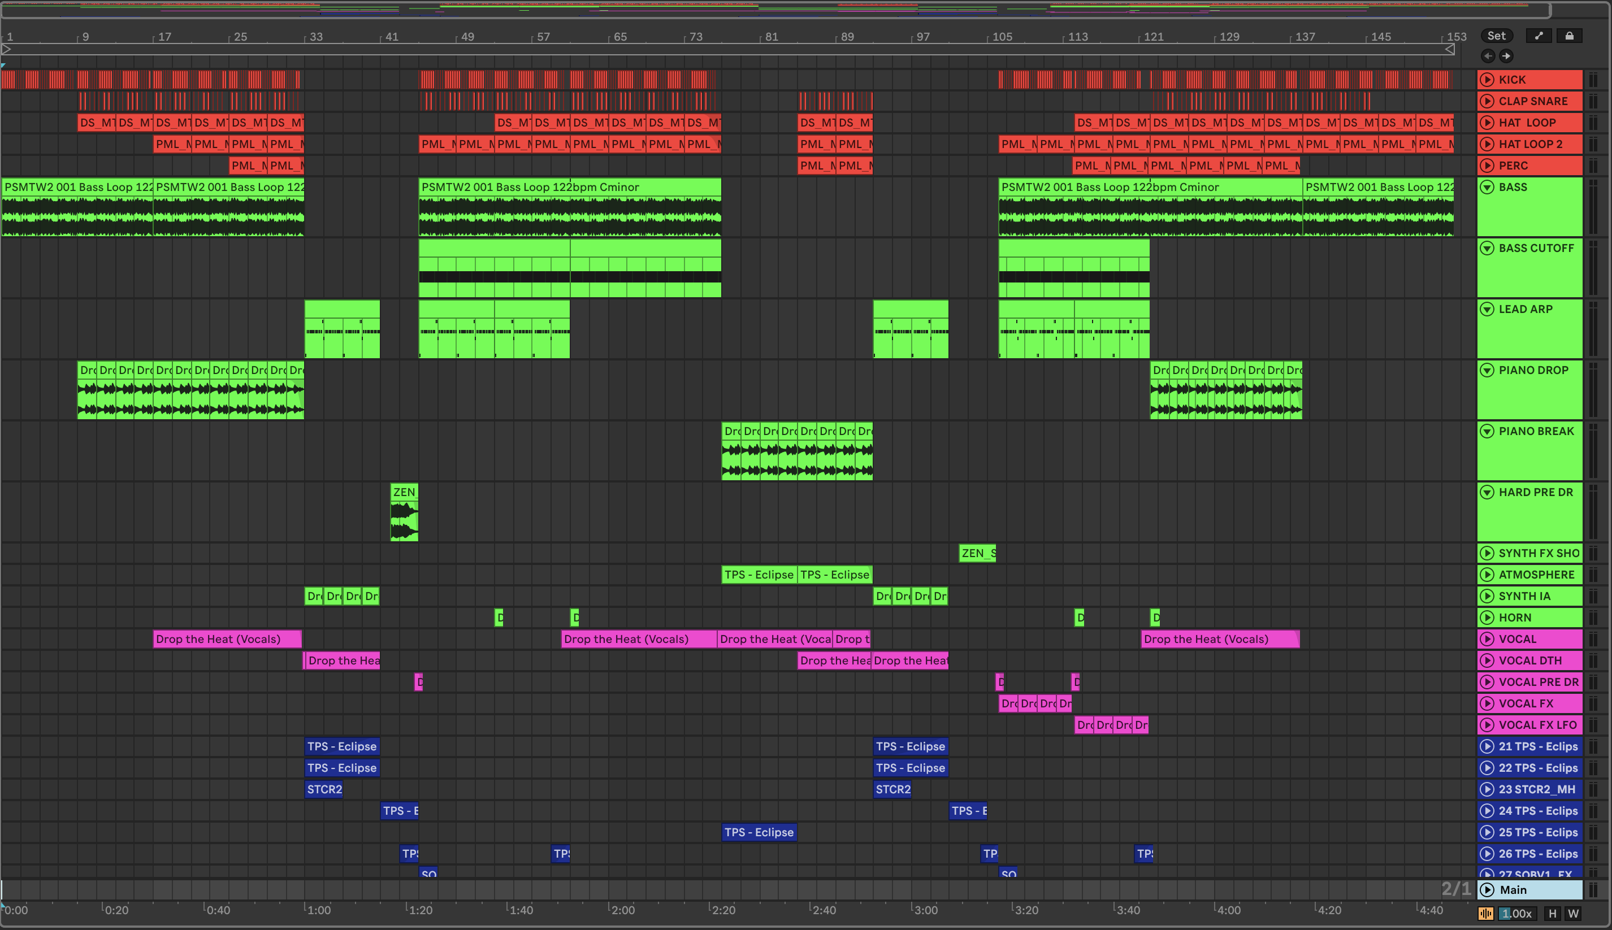Image resolution: width=1612 pixels, height=930 pixels.
Task: Toggle the waveform view button
Action: [x=1485, y=914]
